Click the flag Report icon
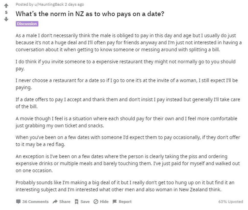 coord(115,202)
